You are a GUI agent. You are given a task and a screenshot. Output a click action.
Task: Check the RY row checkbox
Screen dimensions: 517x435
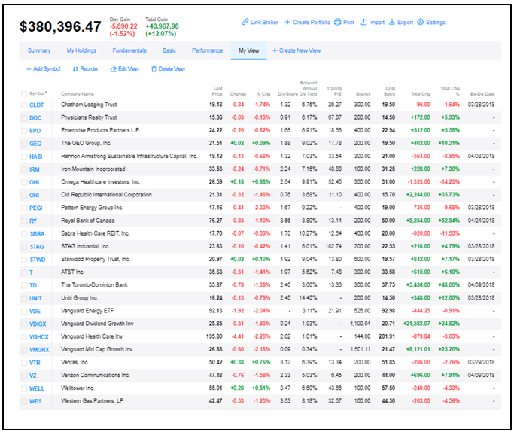tap(24, 221)
